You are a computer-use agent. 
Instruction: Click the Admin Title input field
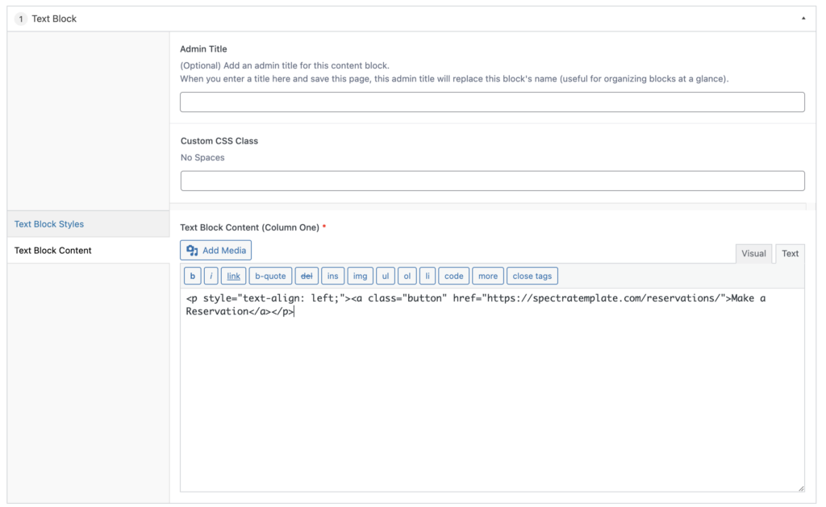(492, 102)
